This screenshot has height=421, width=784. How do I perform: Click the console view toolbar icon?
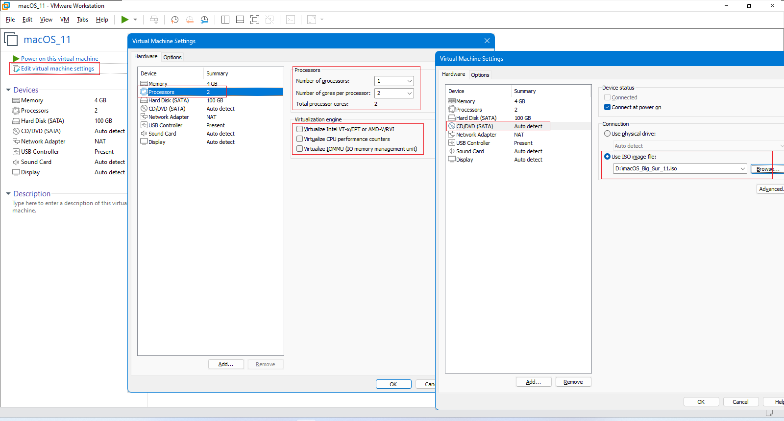tap(291, 20)
